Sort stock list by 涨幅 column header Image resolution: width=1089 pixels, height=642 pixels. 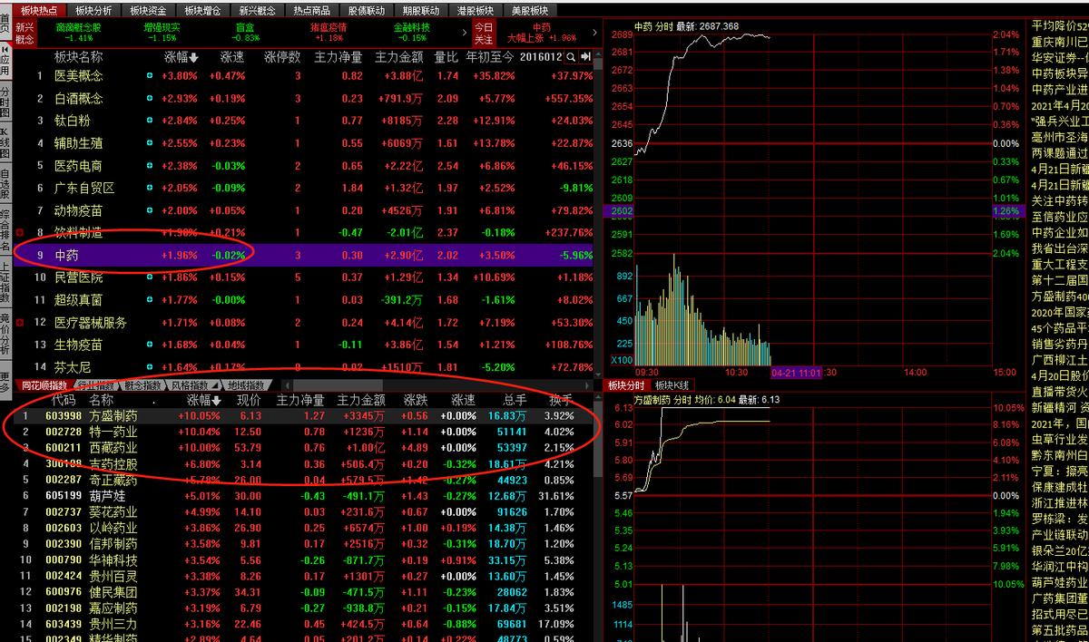204,400
